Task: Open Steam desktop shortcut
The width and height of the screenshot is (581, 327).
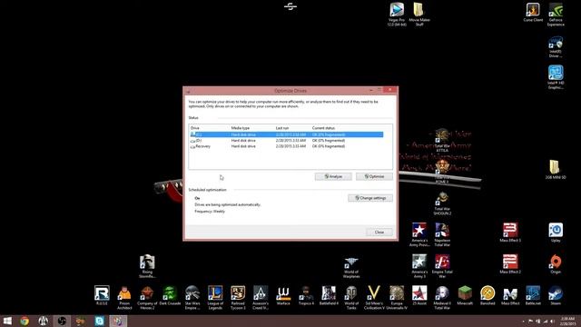Action: point(556,295)
